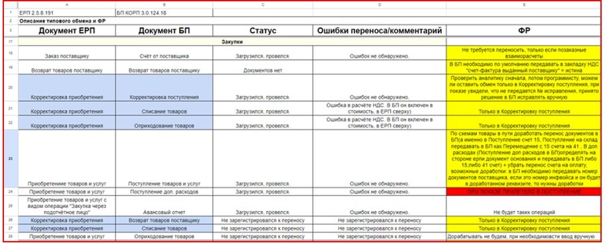605x243 pixels.
Task: Select column B header
Action: tap(164, 5)
